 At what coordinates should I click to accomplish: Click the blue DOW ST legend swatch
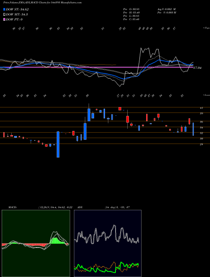coord(4,9)
